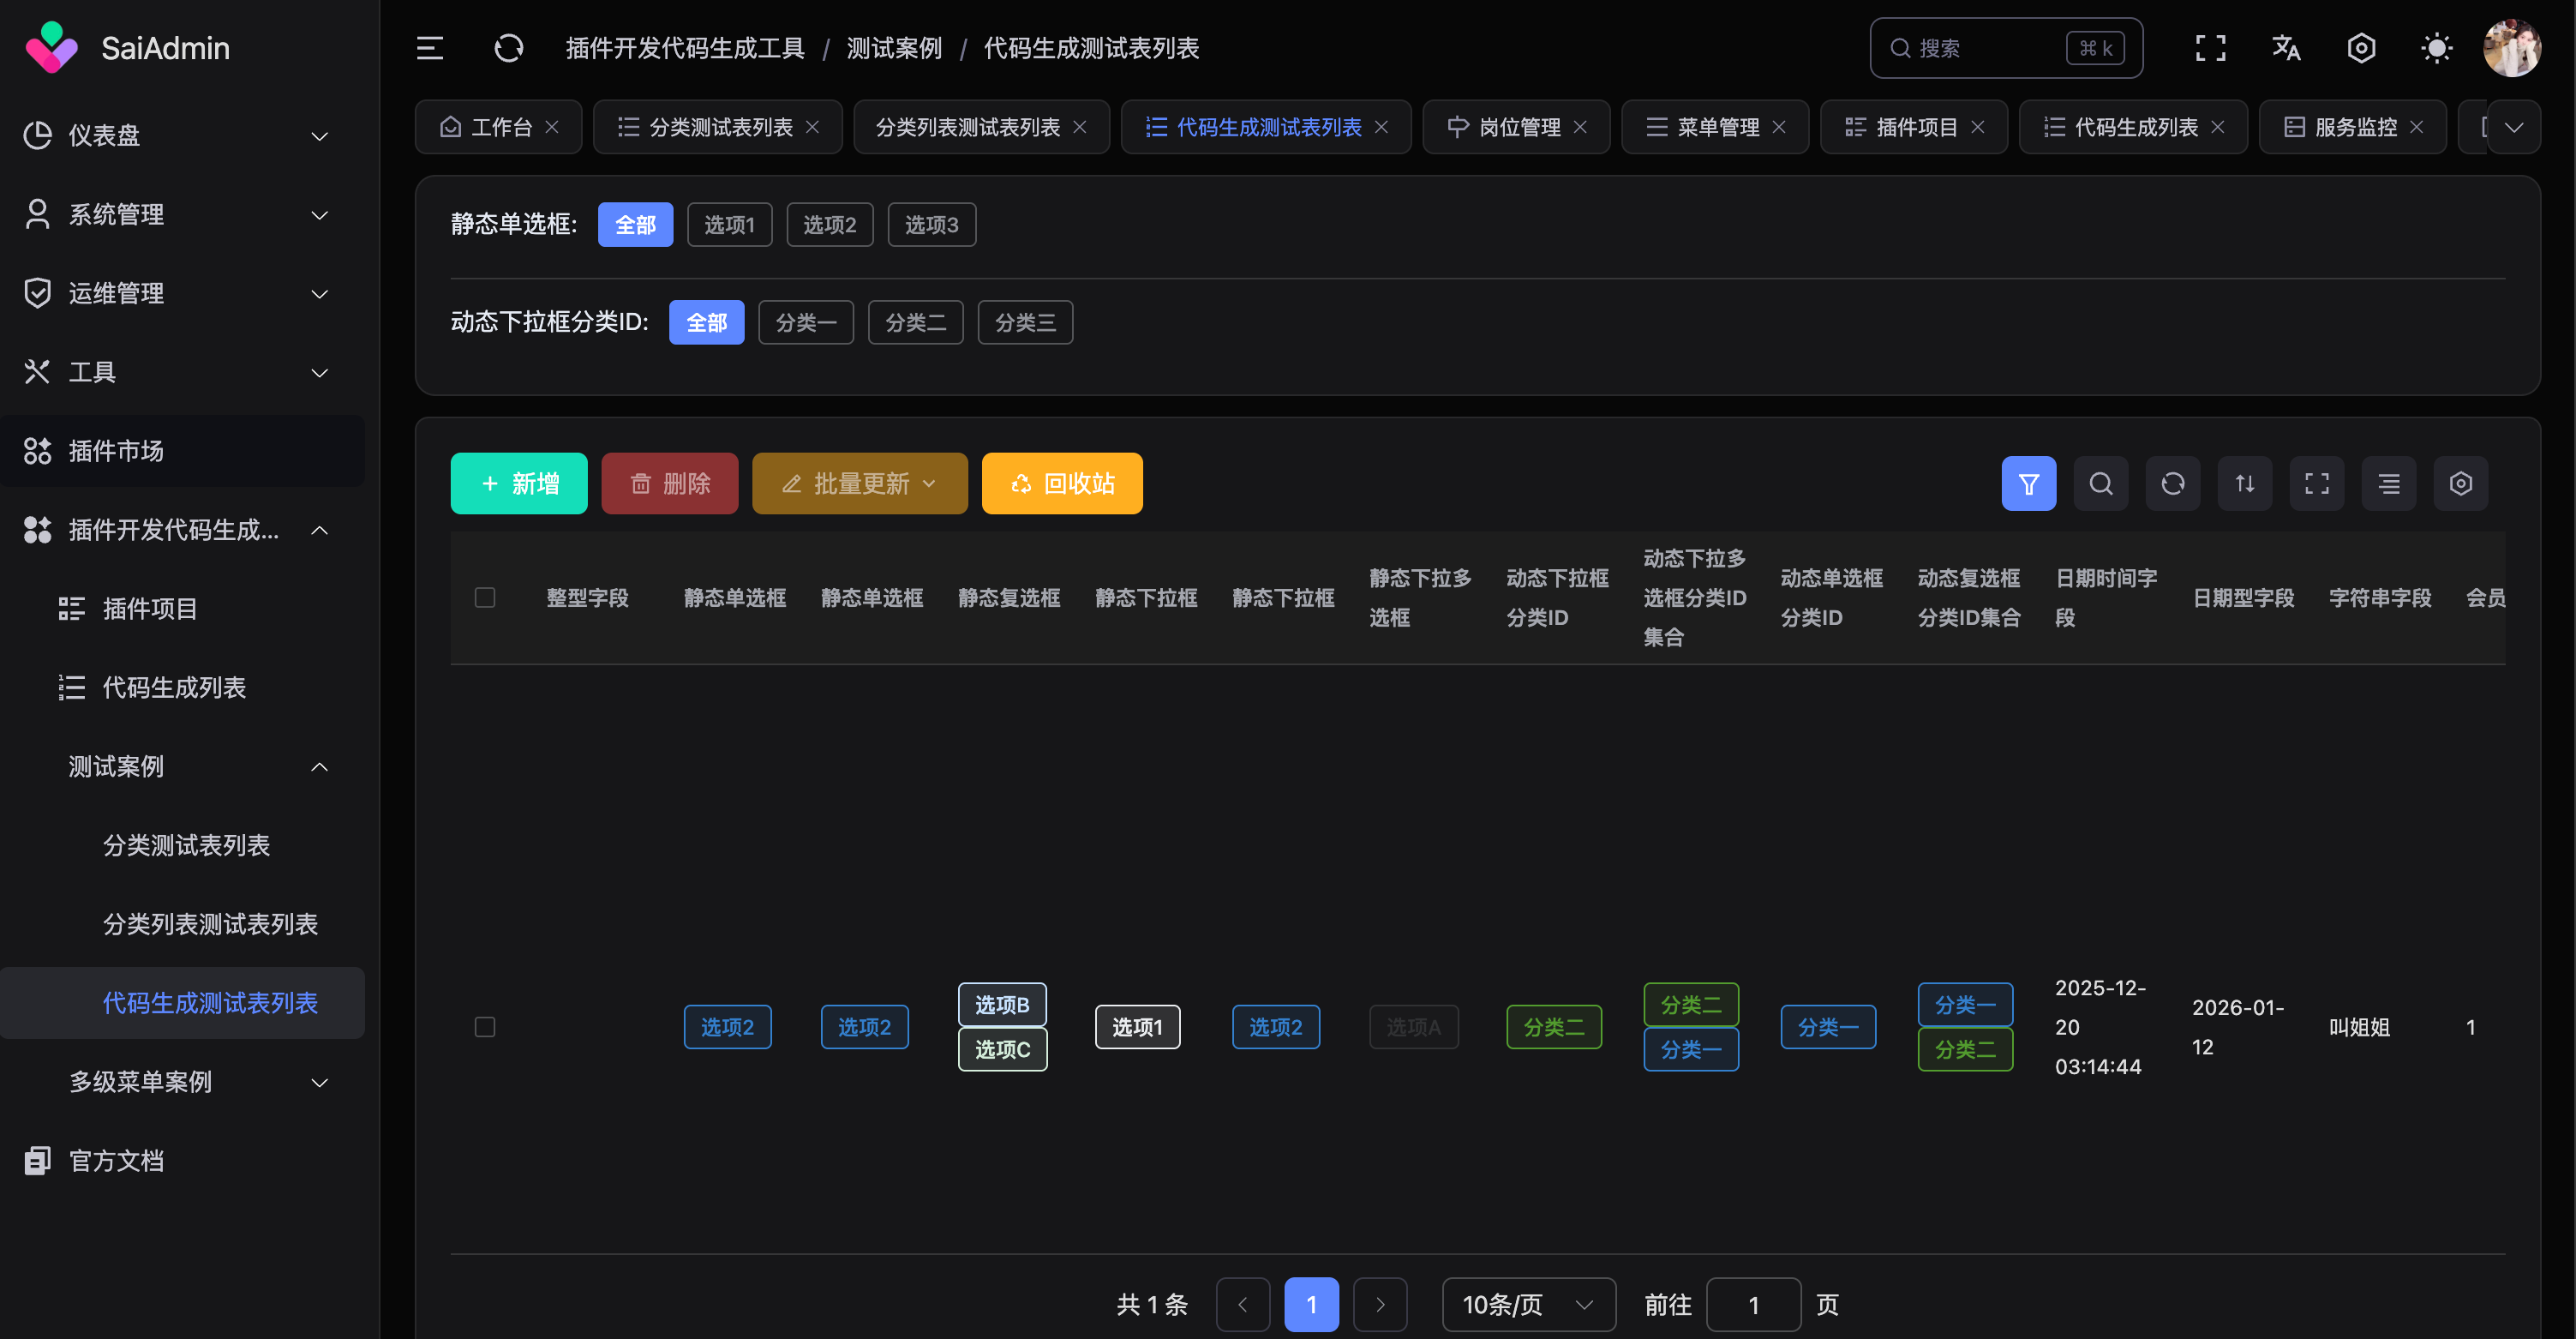Toggle the sidebar collapse menu icon
The image size is (2576, 1339).
pyautogui.click(x=430, y=48)
